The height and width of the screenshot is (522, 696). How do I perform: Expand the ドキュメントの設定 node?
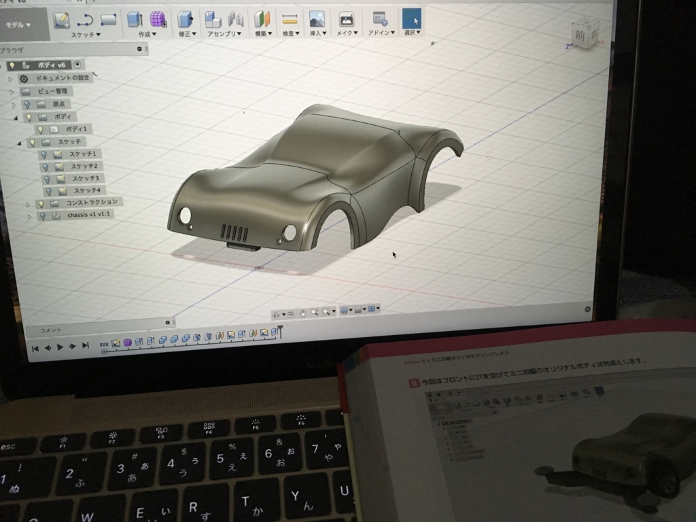(x=10, y=80)
